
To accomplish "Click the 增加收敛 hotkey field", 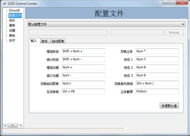I will click(83, 51).
